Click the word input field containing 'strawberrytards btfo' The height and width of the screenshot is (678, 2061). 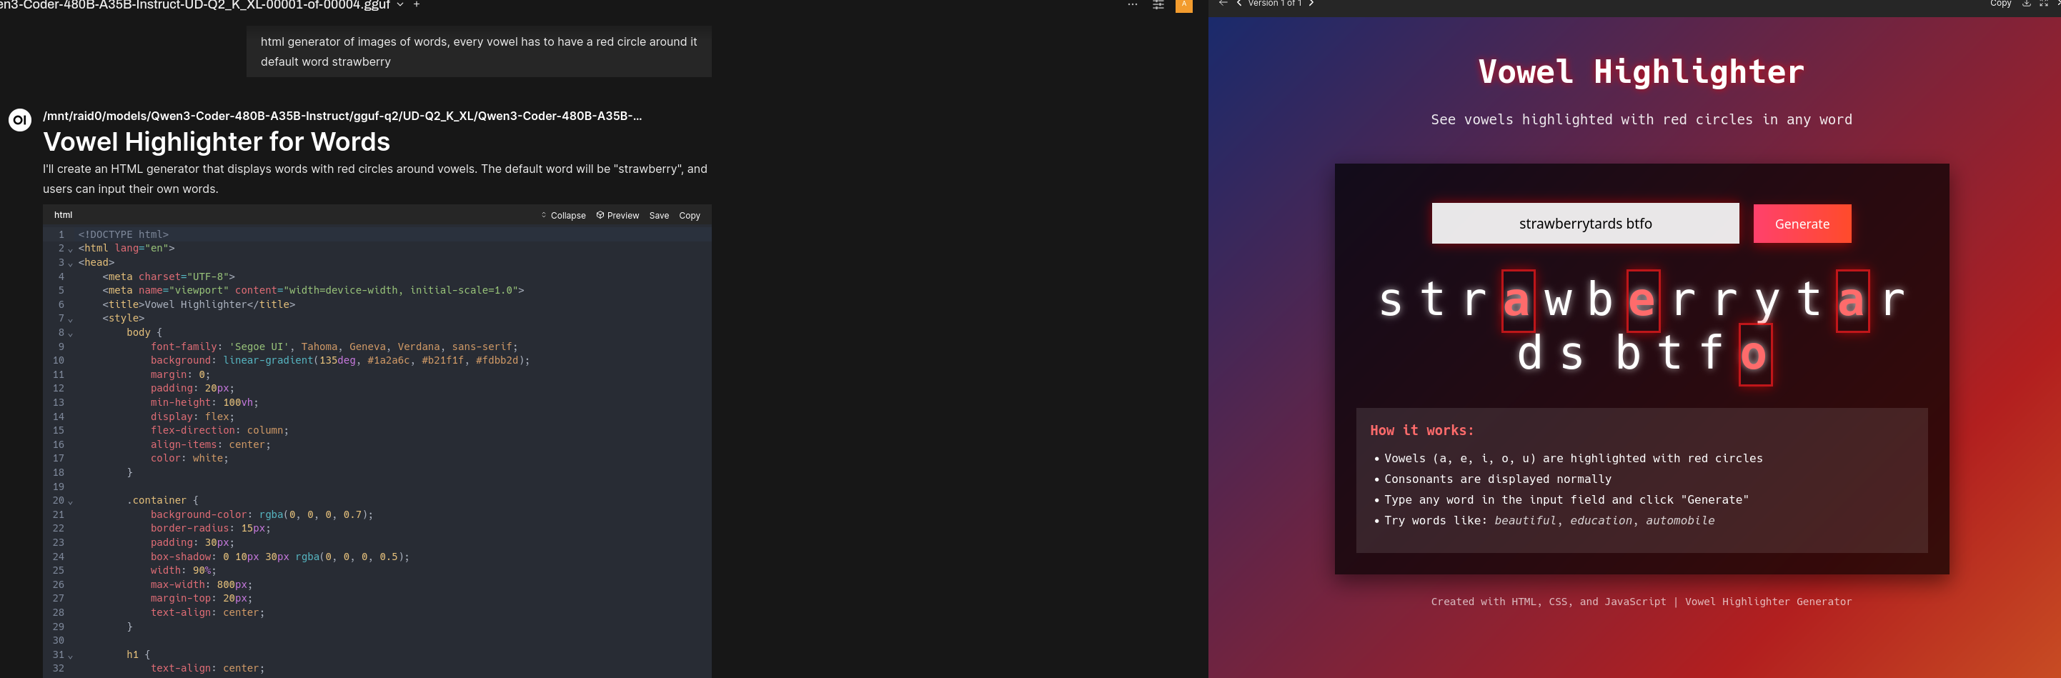click(1585, 223)
